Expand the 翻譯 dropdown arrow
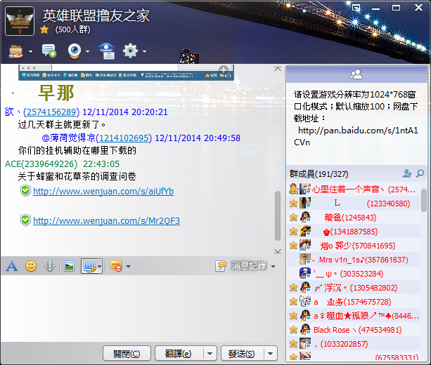Screen dimensions: 431x365 tap(210, 354)
